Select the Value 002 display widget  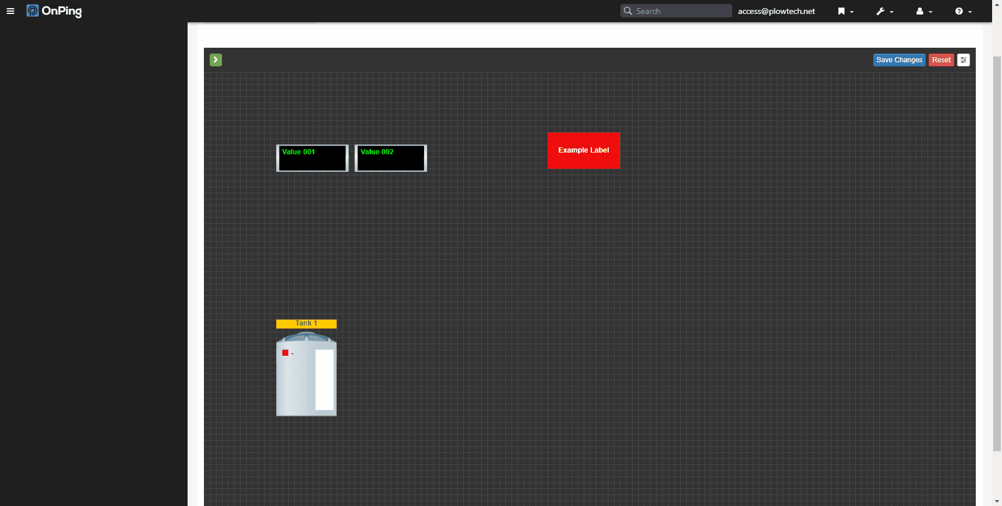[391, 158]
